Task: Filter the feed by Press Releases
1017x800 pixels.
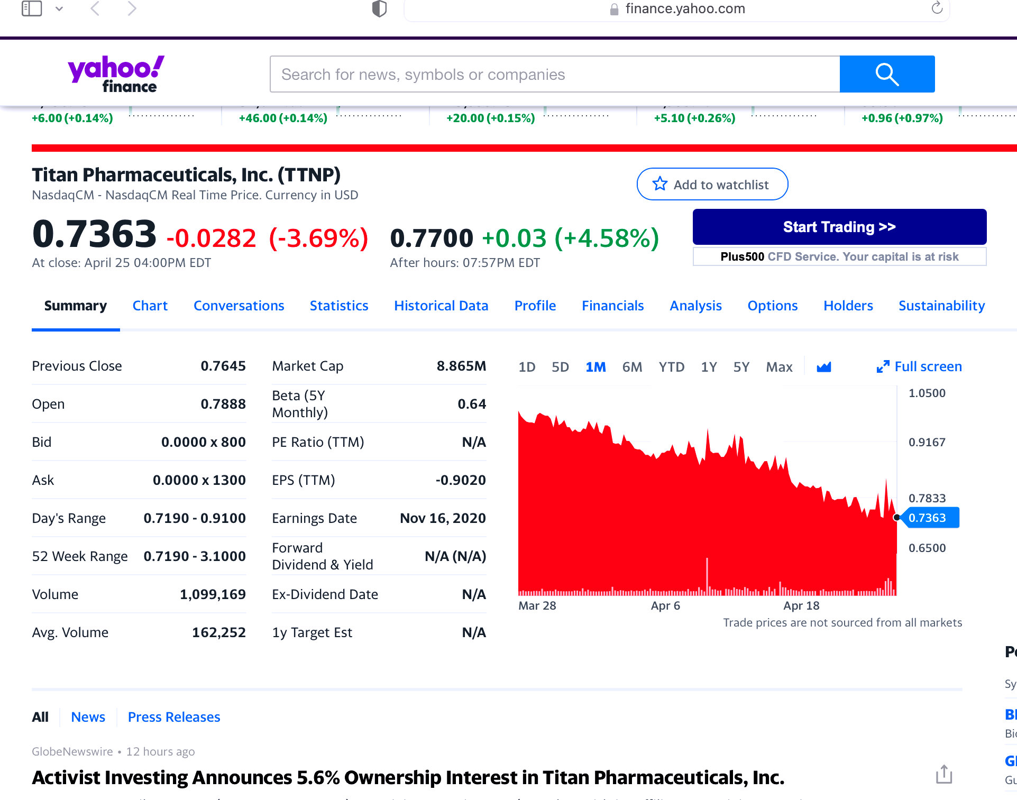Action: (174, 718)
